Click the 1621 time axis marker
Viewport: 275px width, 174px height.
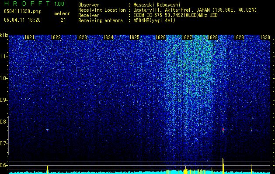click(29, 37)
